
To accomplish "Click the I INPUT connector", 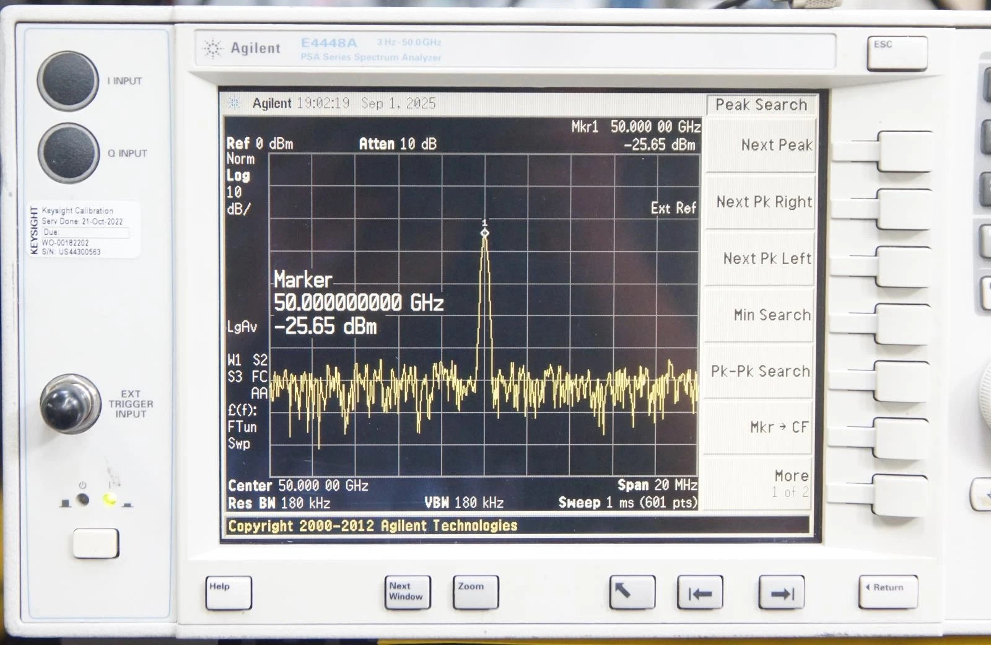I will (68, 81).
